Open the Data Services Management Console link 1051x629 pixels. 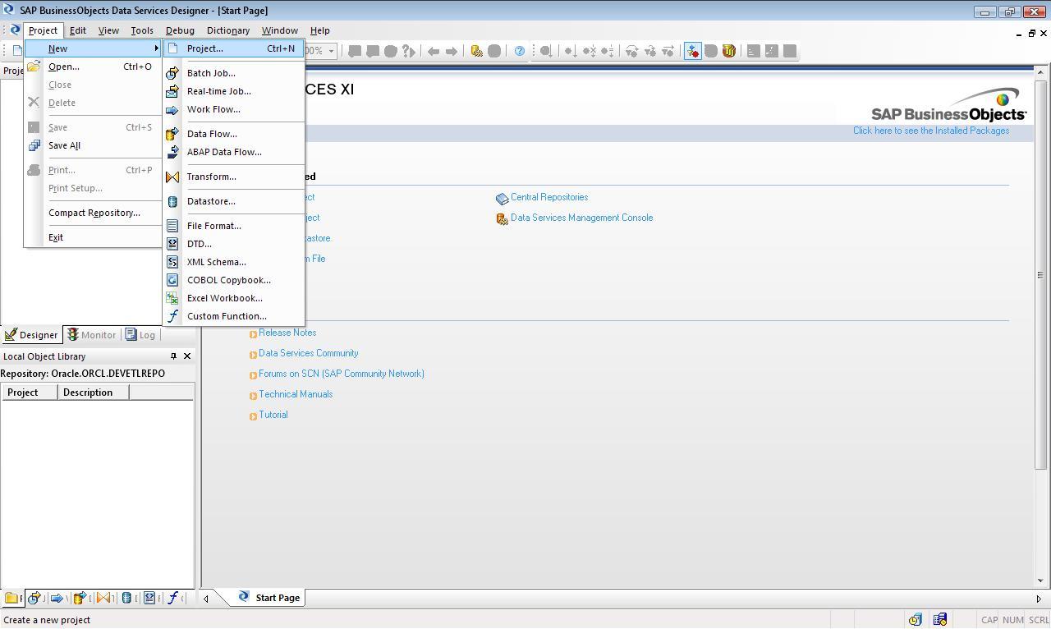tap(581, 218)
